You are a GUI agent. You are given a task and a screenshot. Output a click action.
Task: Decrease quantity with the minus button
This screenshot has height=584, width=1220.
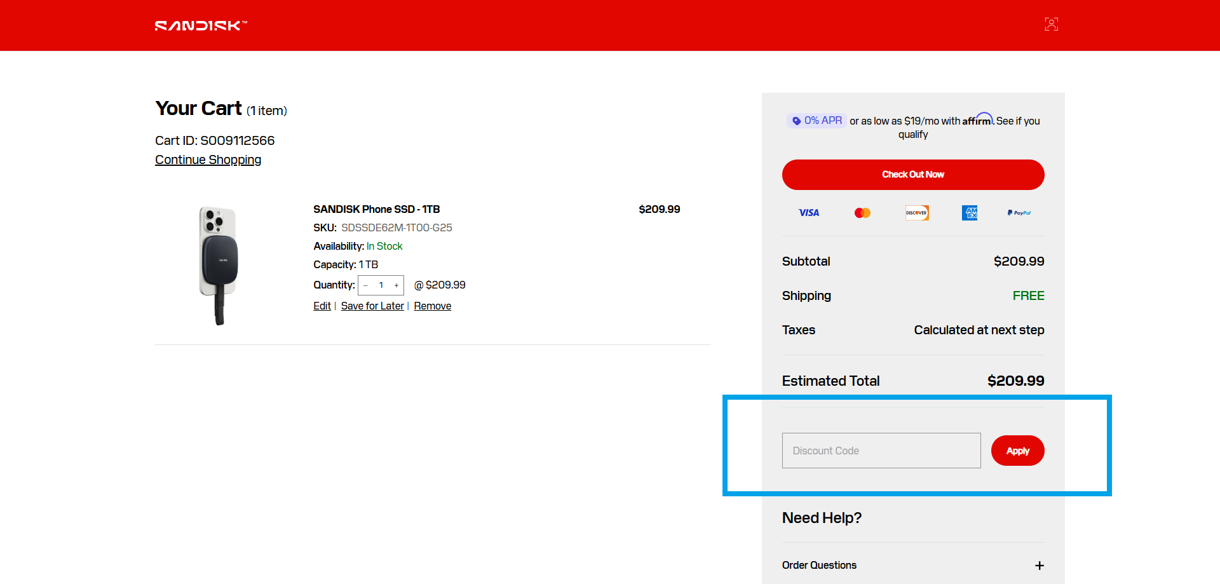tap(365, 285)
